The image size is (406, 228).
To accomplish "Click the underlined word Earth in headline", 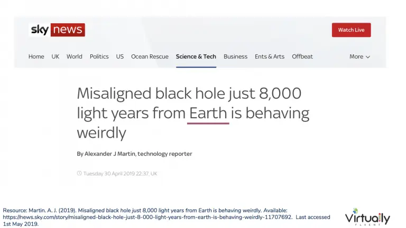I will pos(208,113).
